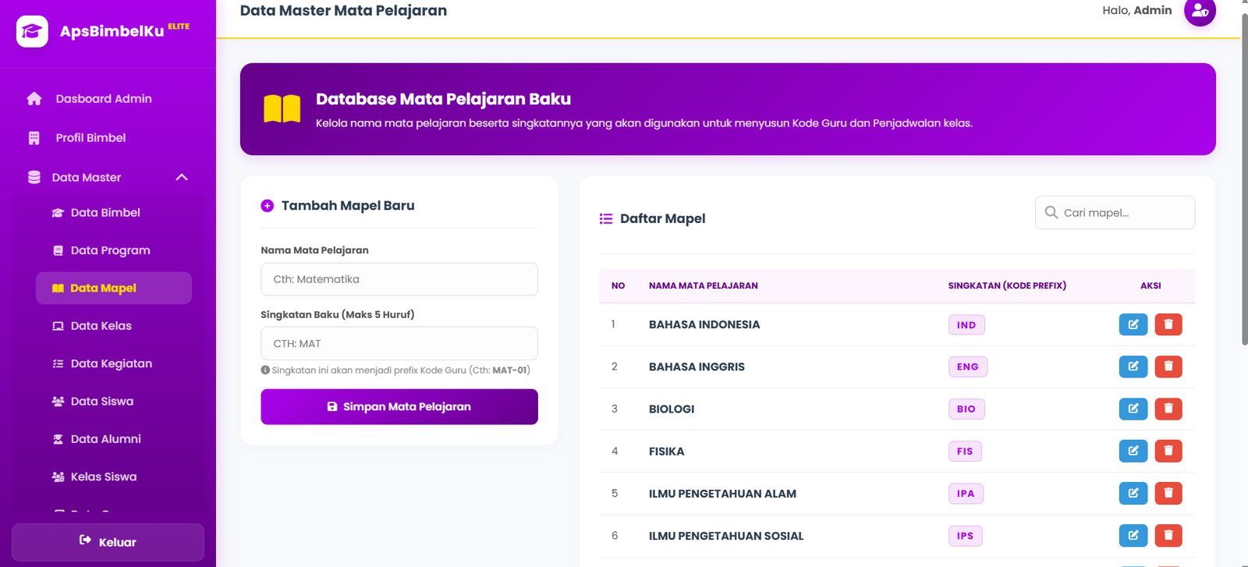Click the Cari mapel search field
The width and height of the screenshot is (1248, 567).
(1115, 212)
